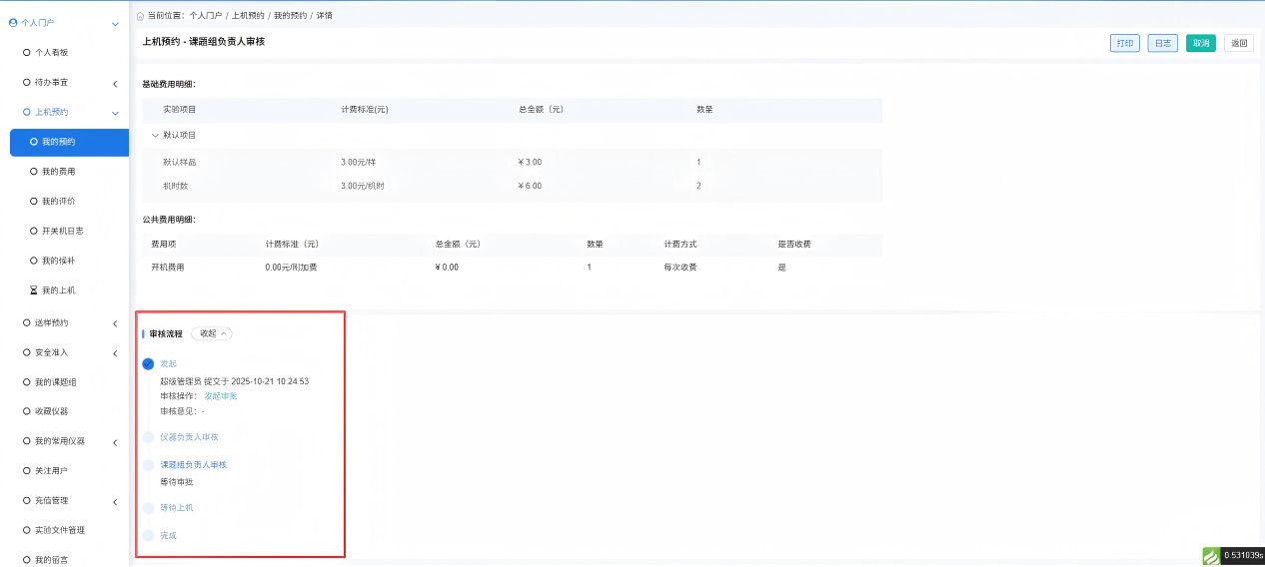Click the 打印 button
The height and width of the screenshot is (567, 1265).
point(1124,43)
